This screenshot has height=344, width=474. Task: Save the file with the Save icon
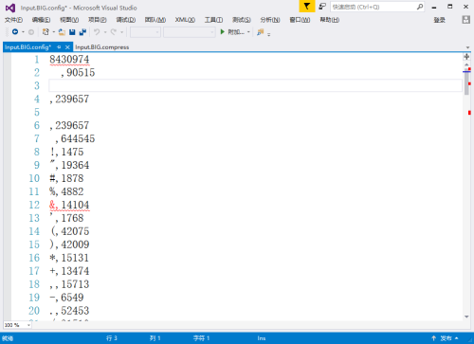[x=72, y=32]
